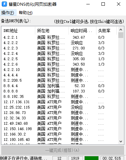Image resolution: width=126 pixels, height=160 pixels.
Task: Select DNS row 8.8.4.4
Action: pyautogui.click(x=59, y=86)
